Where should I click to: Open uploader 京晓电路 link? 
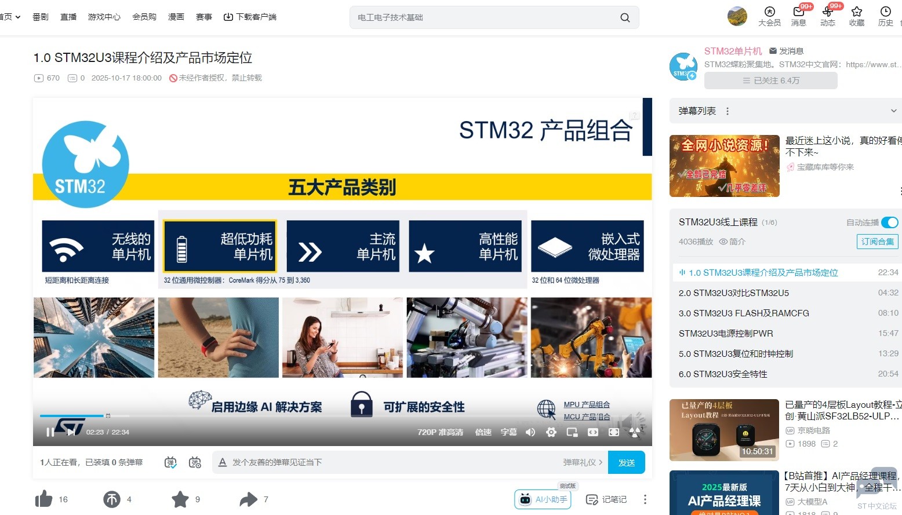point(808,430)
